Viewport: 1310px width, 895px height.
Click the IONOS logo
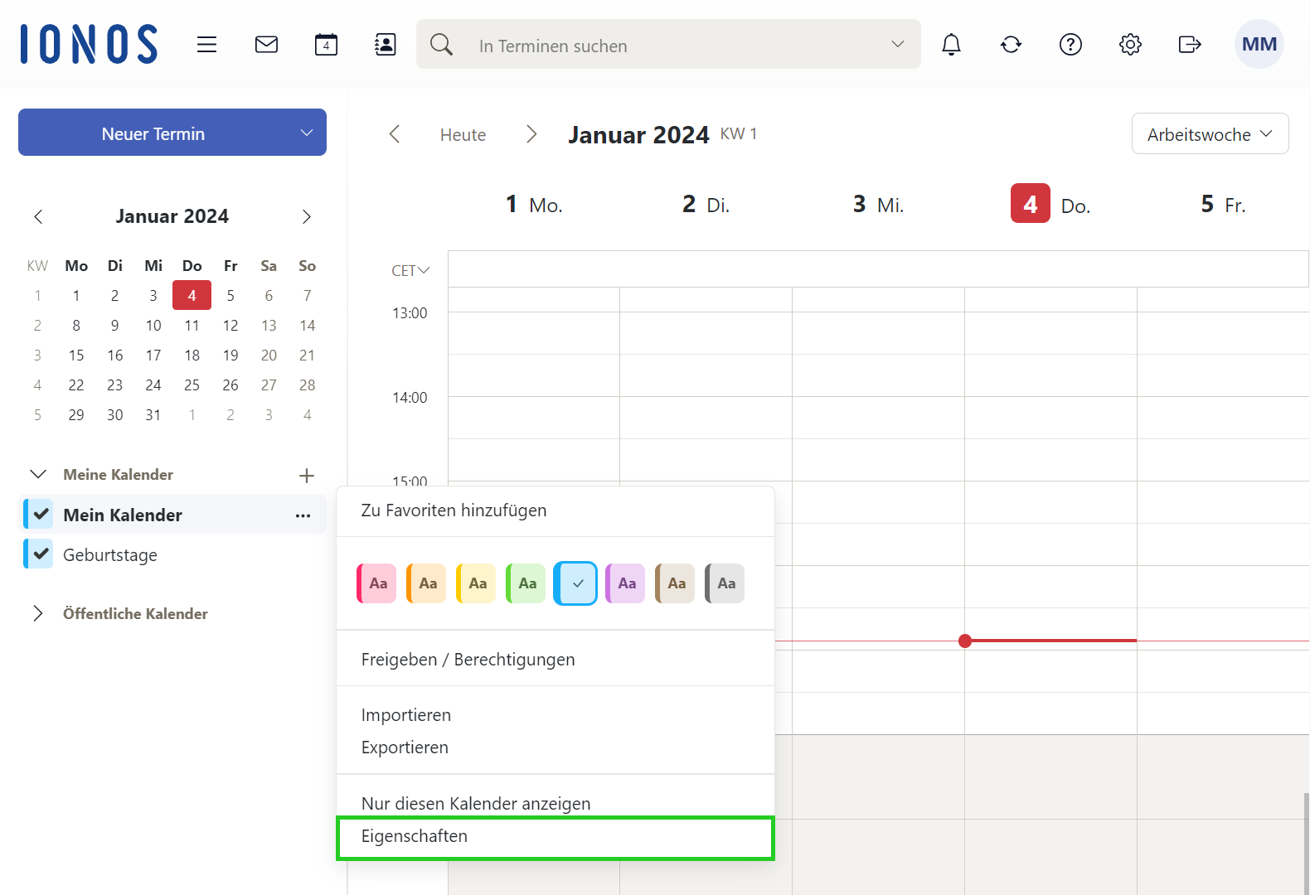(x=89, y=44)
